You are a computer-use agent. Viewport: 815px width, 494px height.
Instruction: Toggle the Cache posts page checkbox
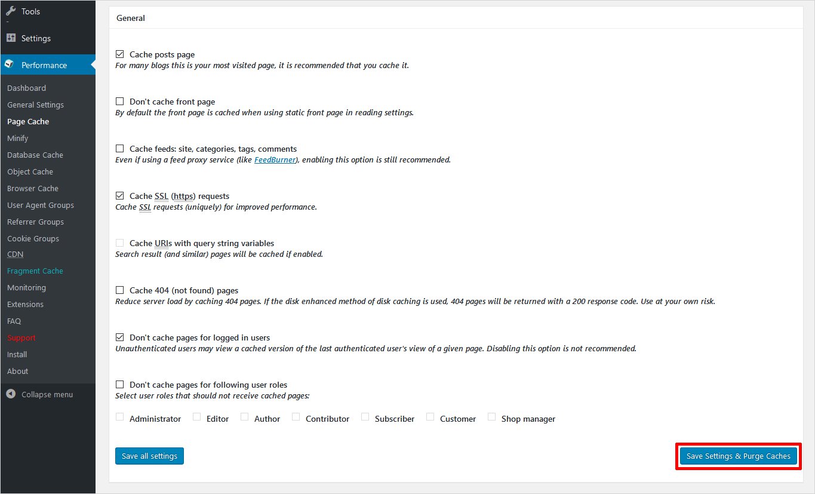[x=119, y=54]
